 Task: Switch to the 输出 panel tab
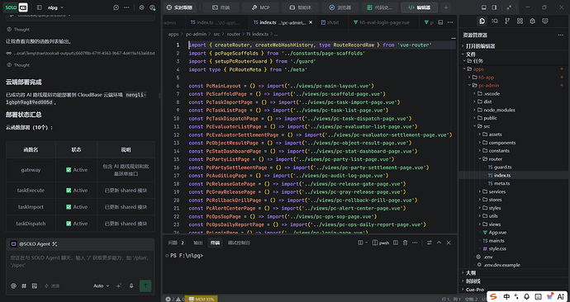[x=197, y=243]
